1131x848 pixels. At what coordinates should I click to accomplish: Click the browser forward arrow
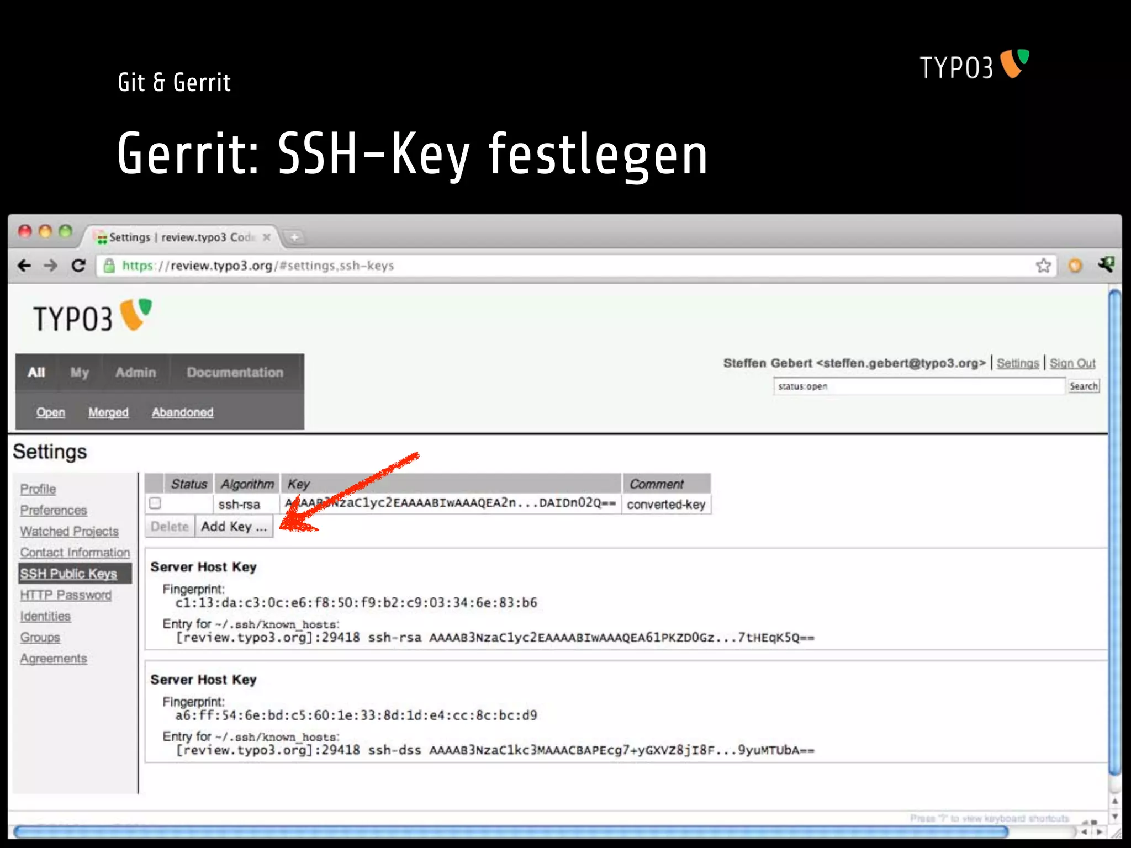[50, 266]
